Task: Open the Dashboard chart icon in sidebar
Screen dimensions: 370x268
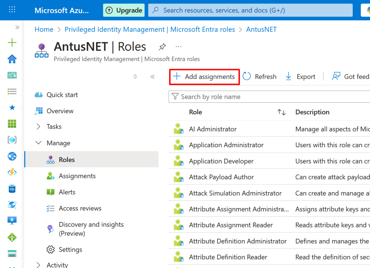Action: point(12,75)
